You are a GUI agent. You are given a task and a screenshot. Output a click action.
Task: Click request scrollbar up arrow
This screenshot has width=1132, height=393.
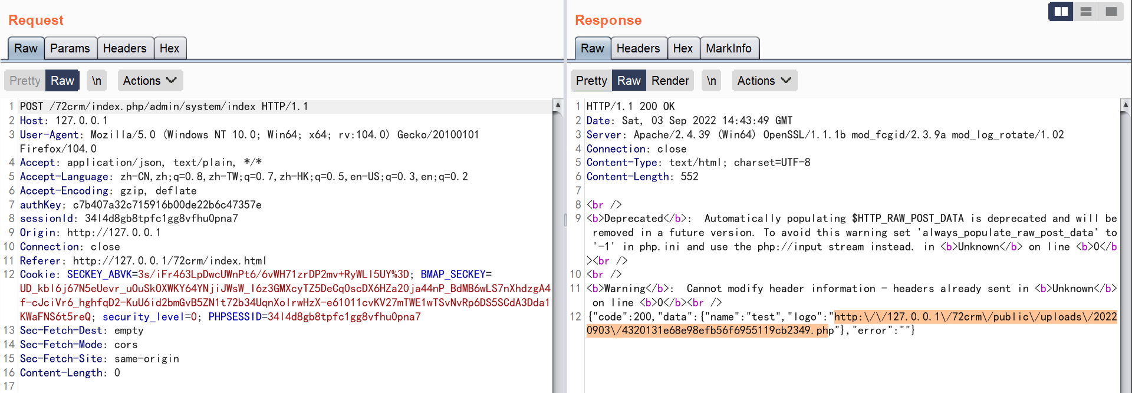click(558, 105)
